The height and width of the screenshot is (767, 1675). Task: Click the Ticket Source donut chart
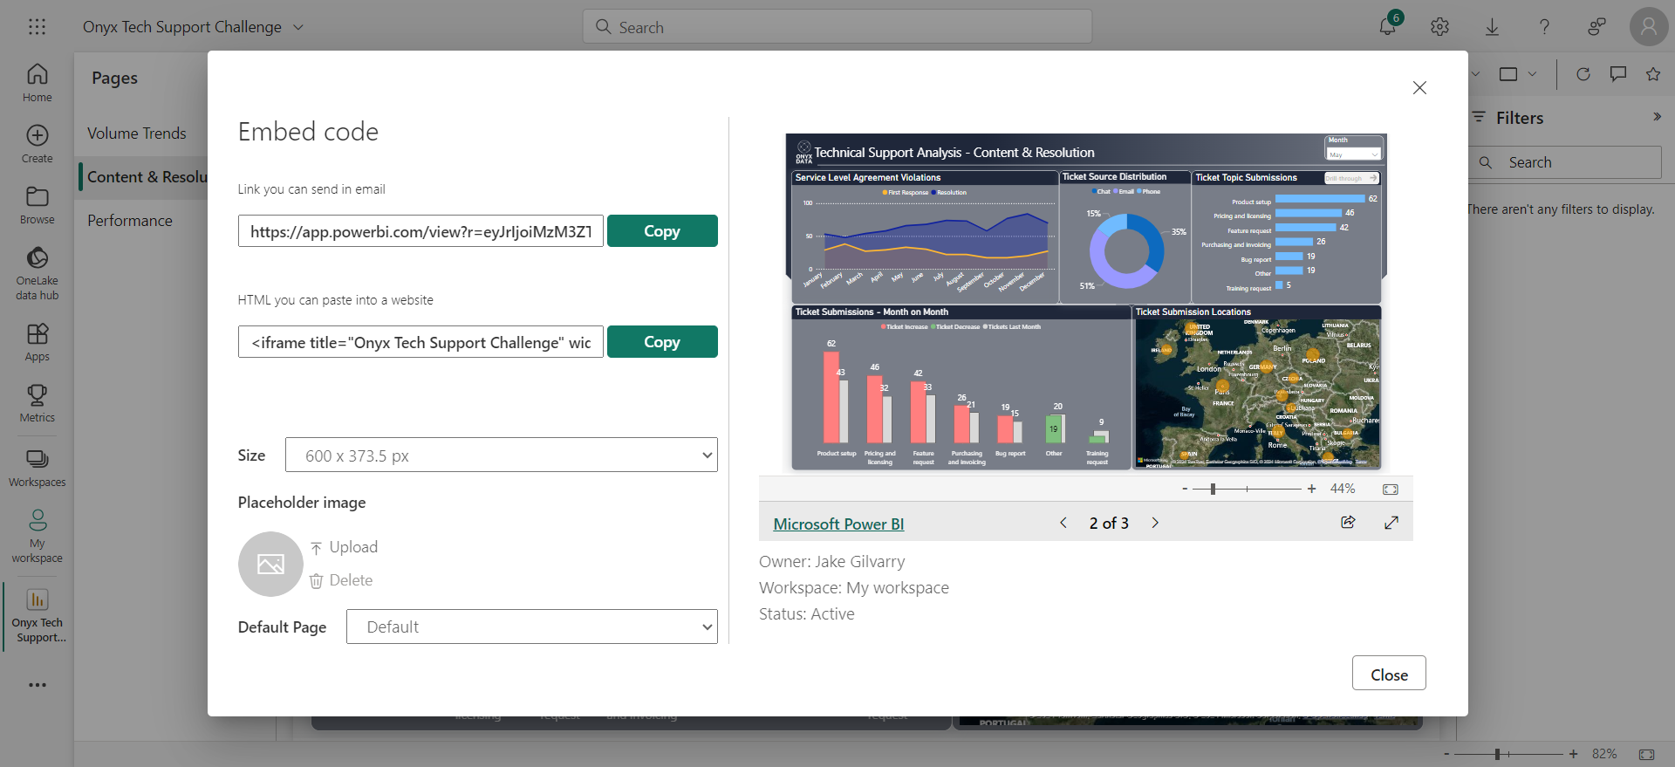click(x=1126, y=250)
